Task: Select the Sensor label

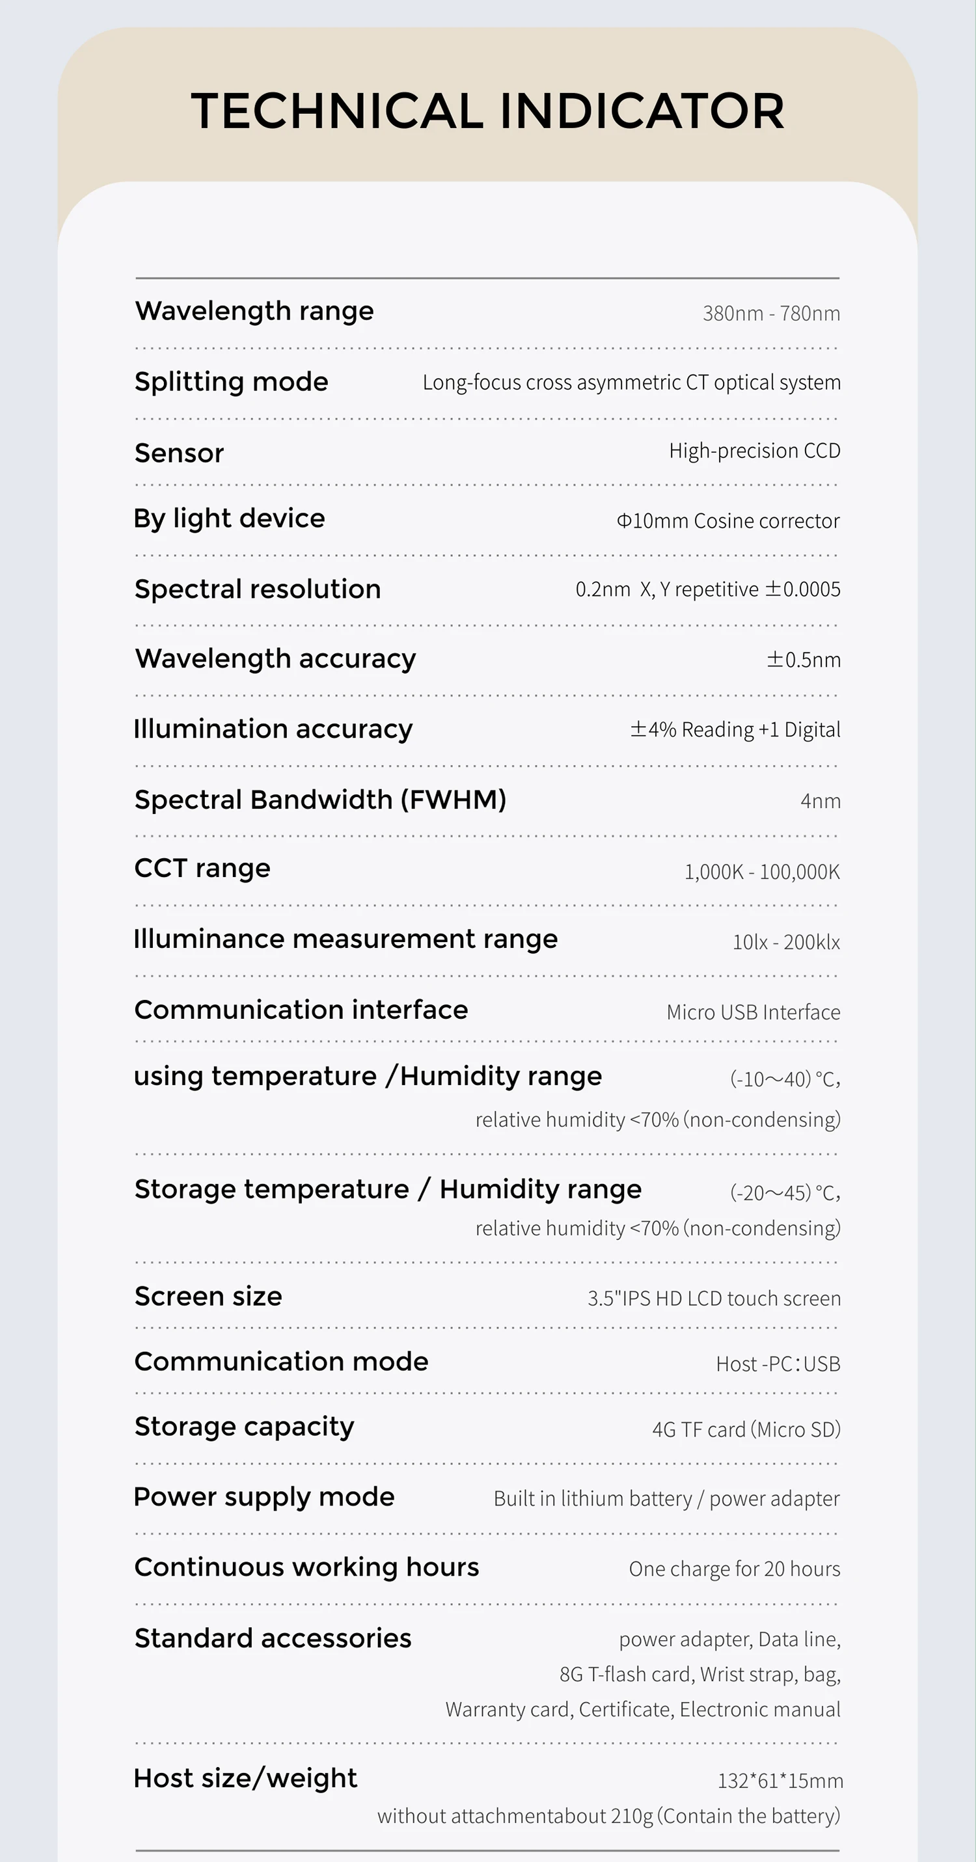Action: [x=180, y=453]
